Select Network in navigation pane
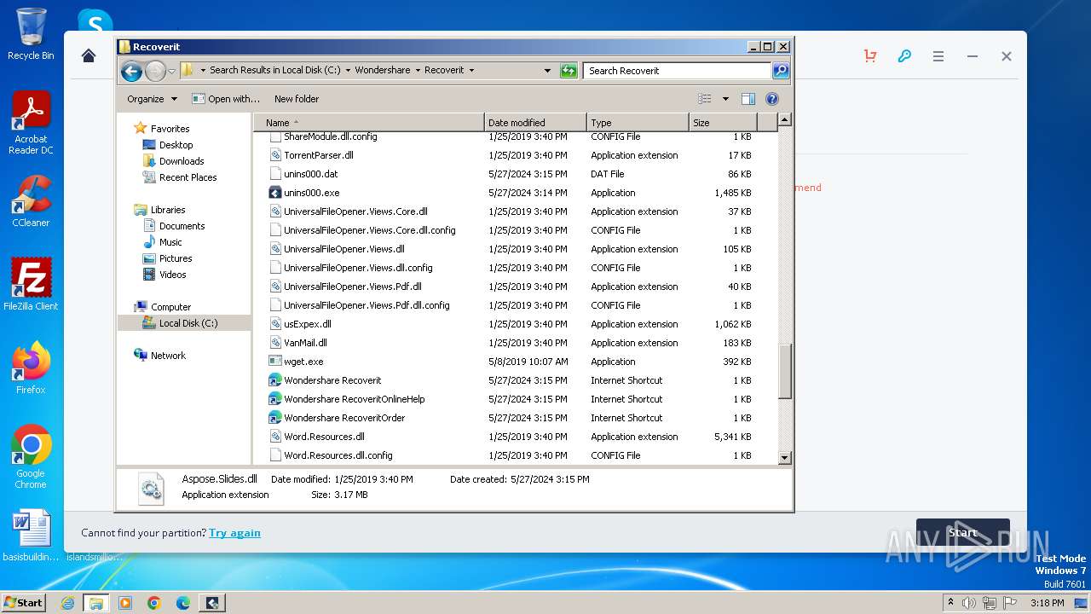 coord(168,356)
